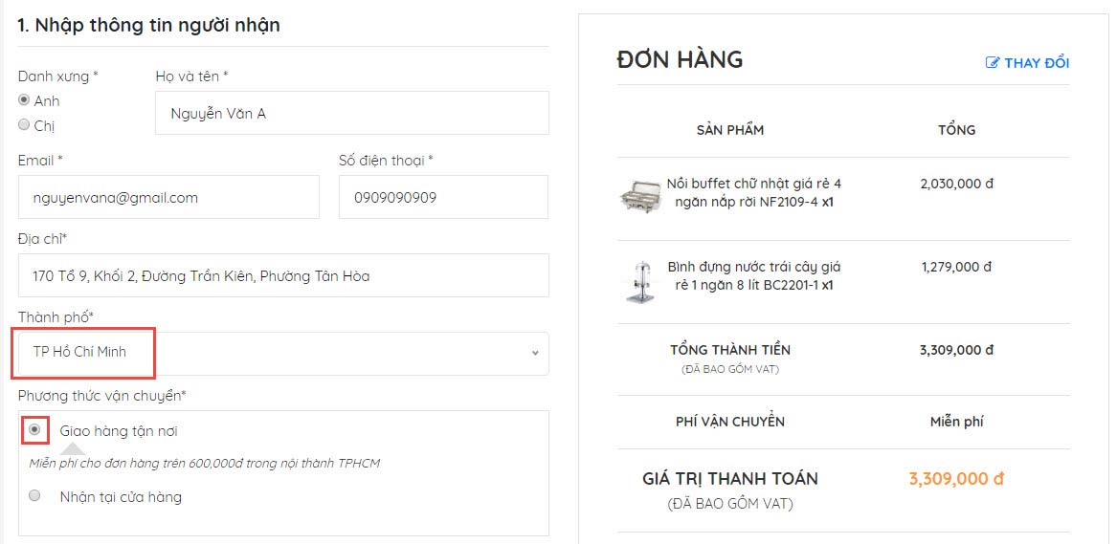Click the orange 3,309,000 đ payment total
Screen dimensions: 1117x544
(956, 479)
